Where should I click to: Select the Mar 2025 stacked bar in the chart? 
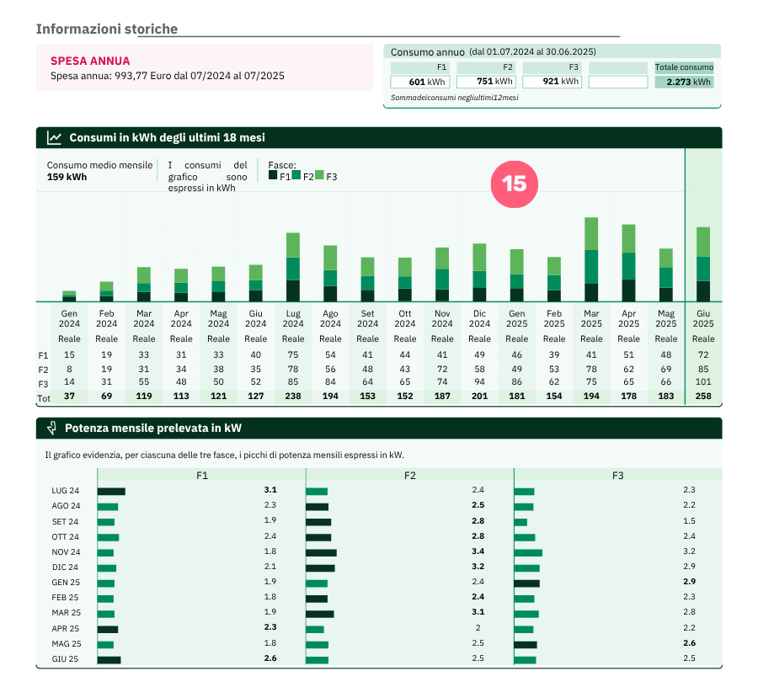[591, 259]
